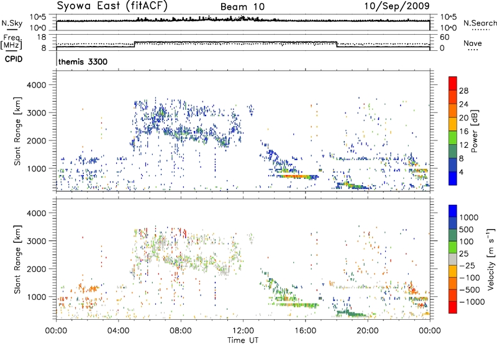This screenshot has width=497, height=344.
Task: Click the "Beam 10" label
Action: (242, 7)
